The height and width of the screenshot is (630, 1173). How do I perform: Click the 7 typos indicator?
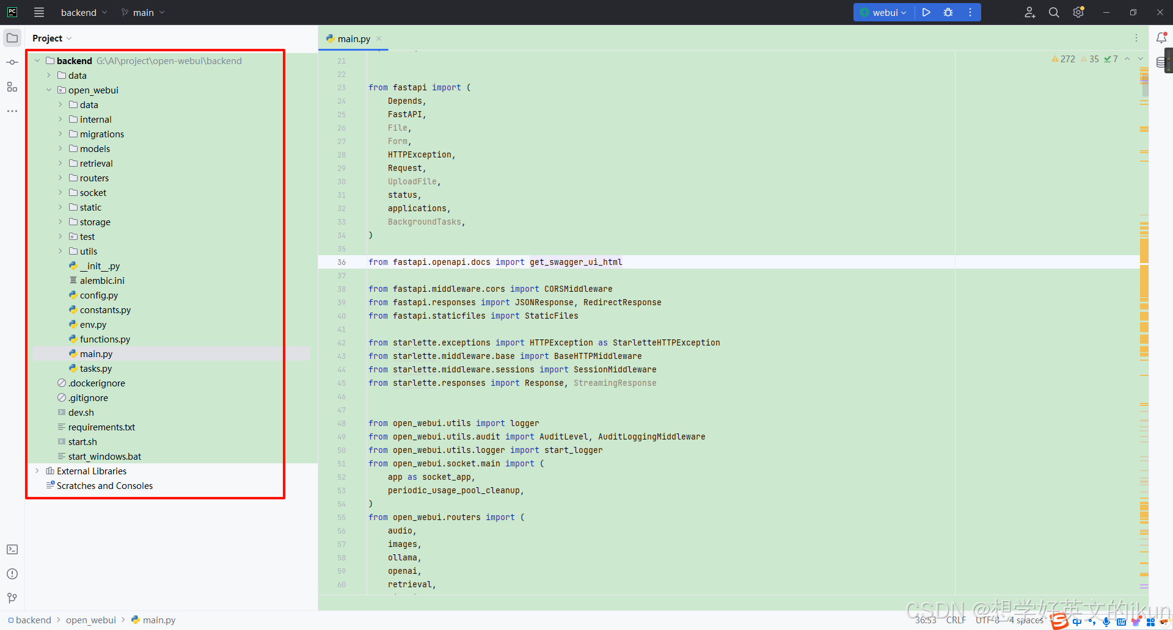pyautogui.click(x=1111, y=59)
